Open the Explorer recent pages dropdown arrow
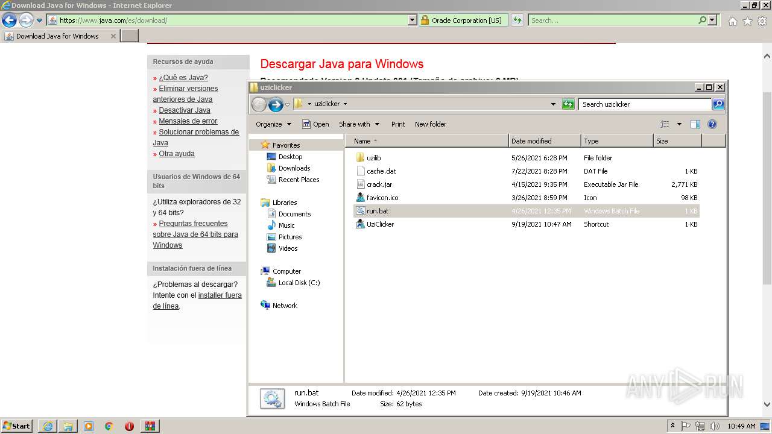 [x=287, y=104]
